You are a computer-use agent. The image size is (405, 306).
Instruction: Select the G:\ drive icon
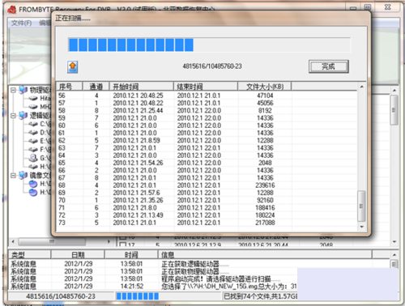(x=33, y=158)
